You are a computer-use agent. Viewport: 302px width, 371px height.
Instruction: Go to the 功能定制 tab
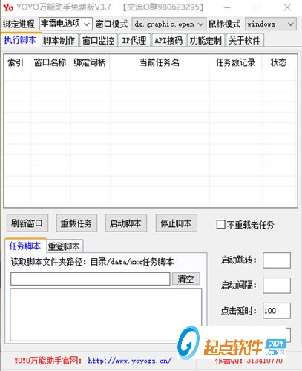coord(206,40)
